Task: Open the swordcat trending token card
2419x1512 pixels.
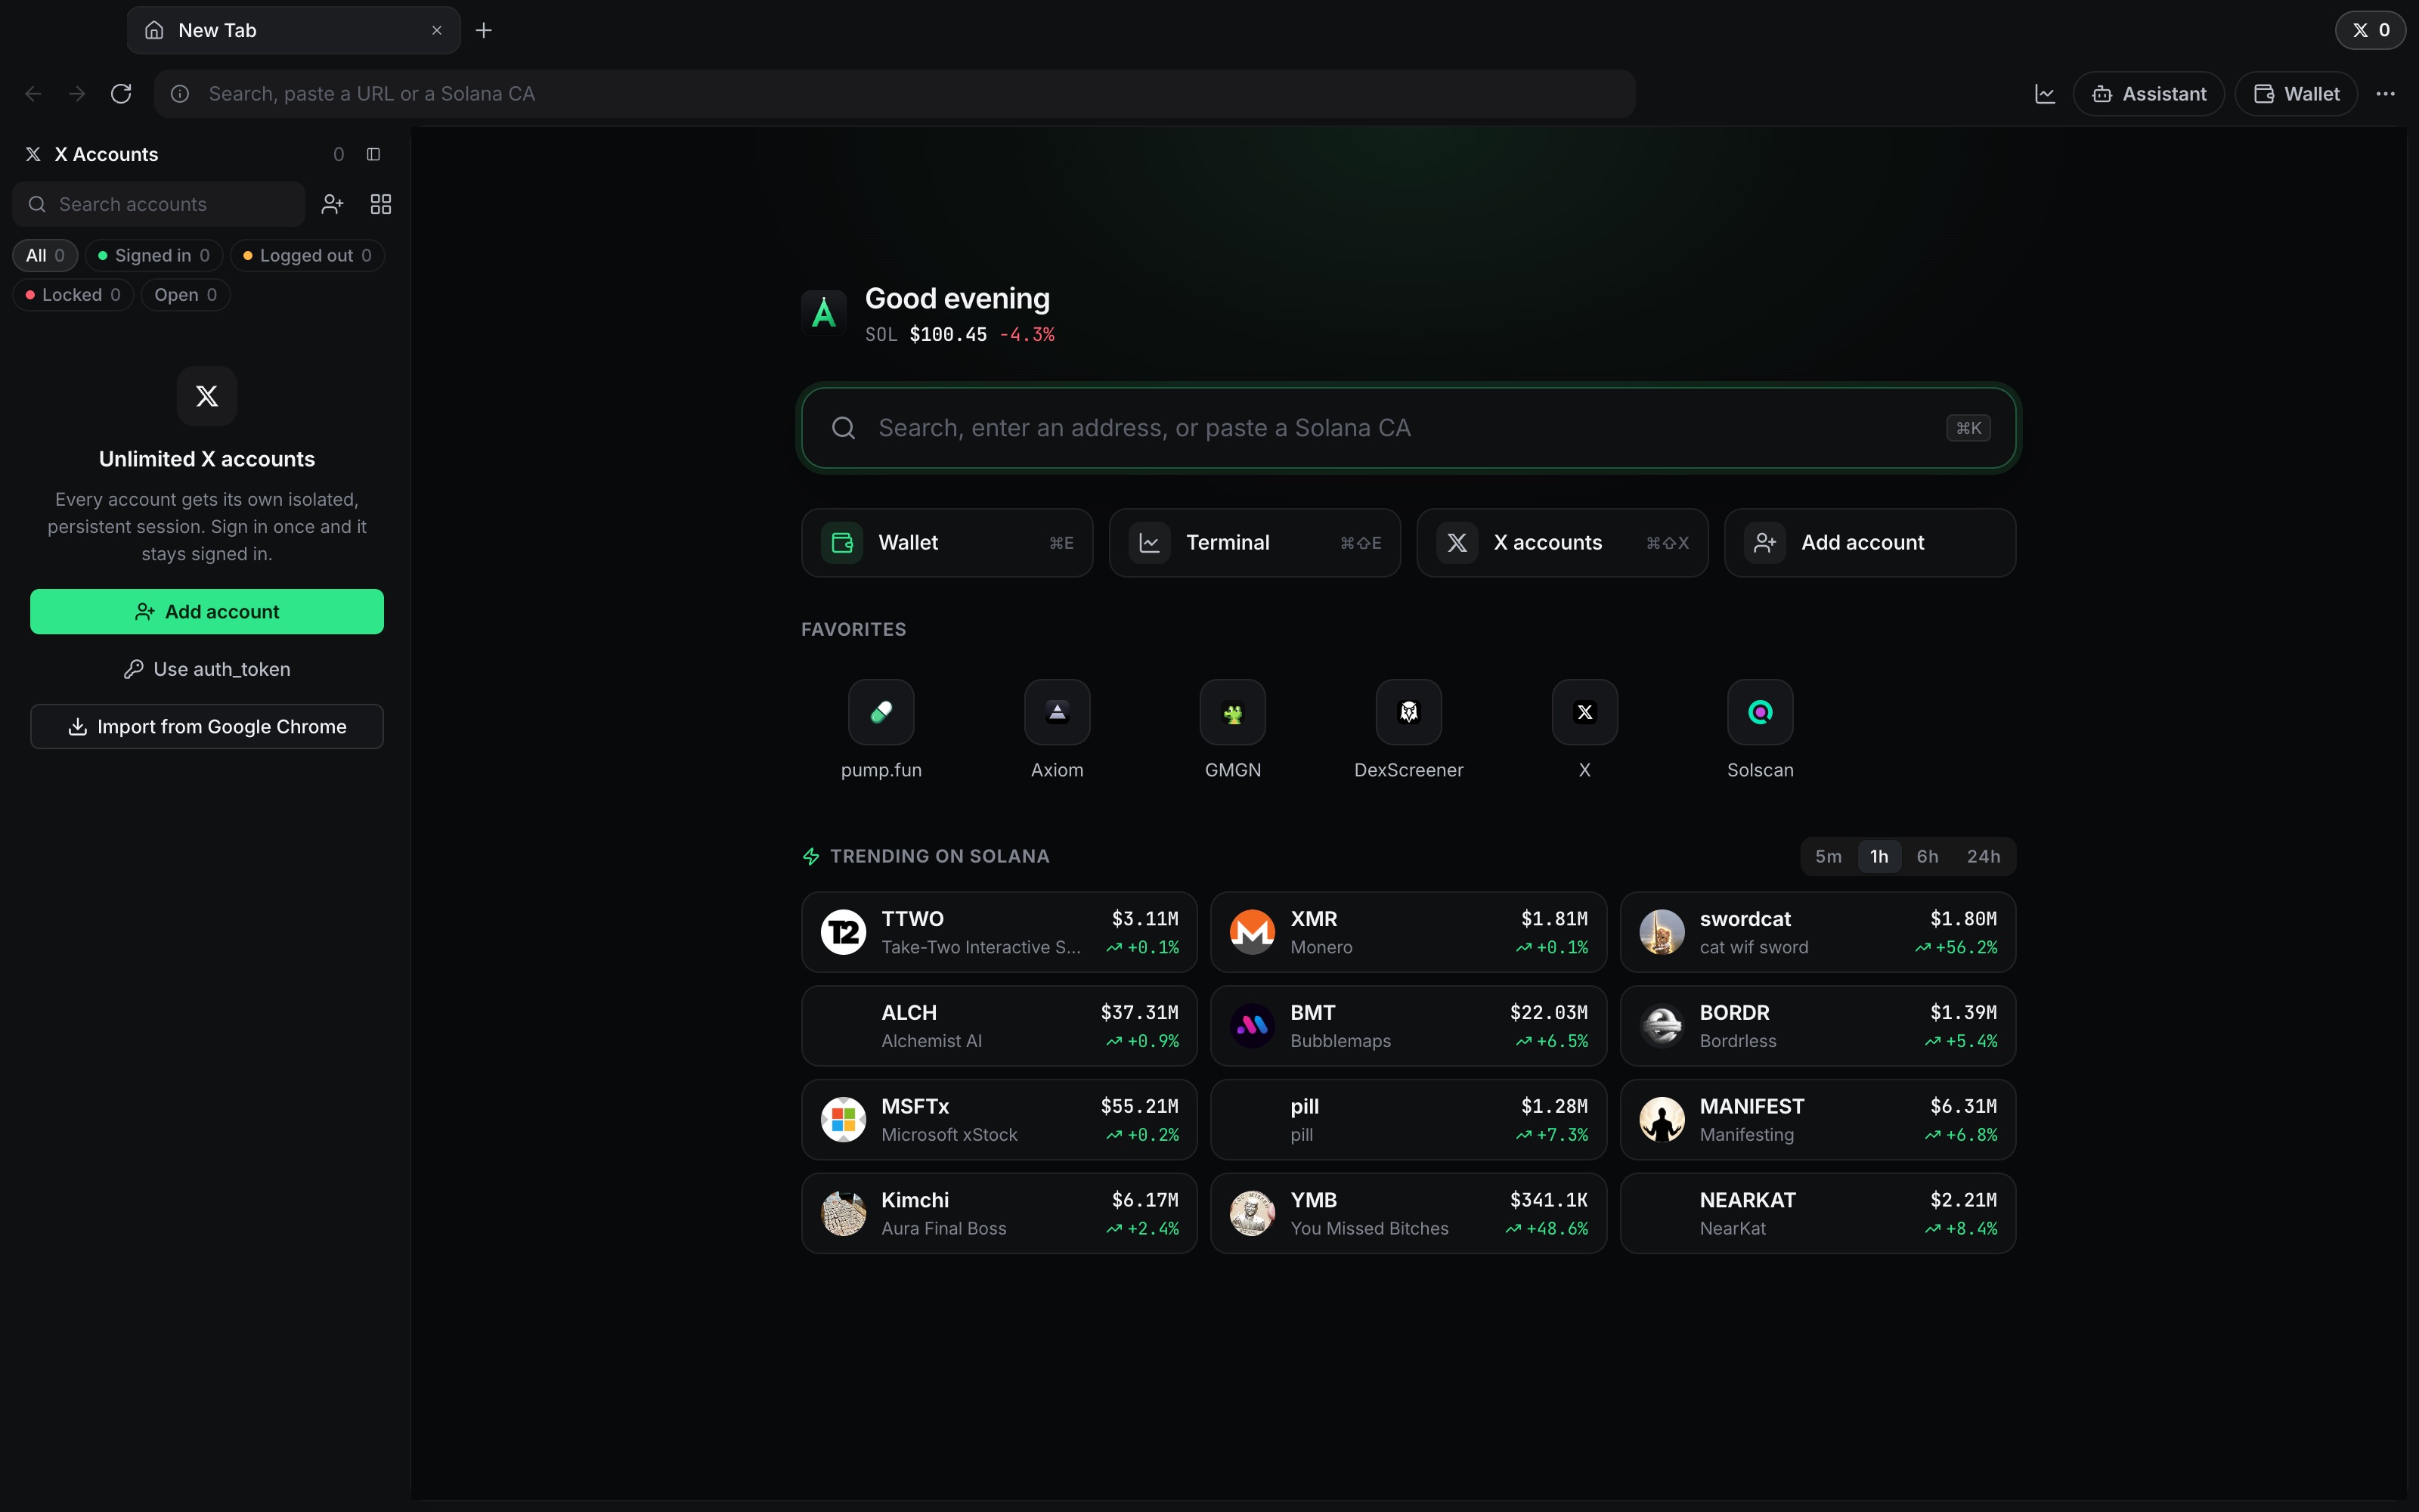Action: point(1817,932)
